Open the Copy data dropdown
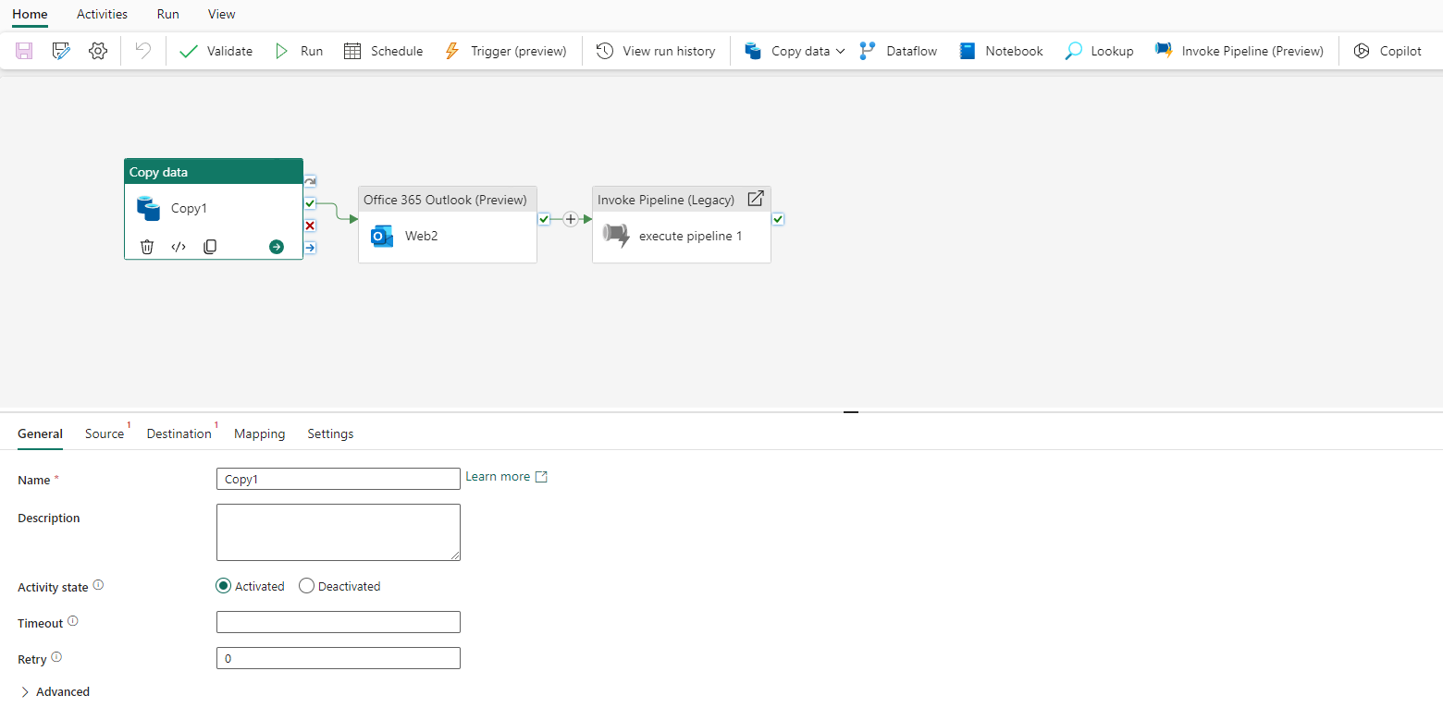 click(840, 51)
